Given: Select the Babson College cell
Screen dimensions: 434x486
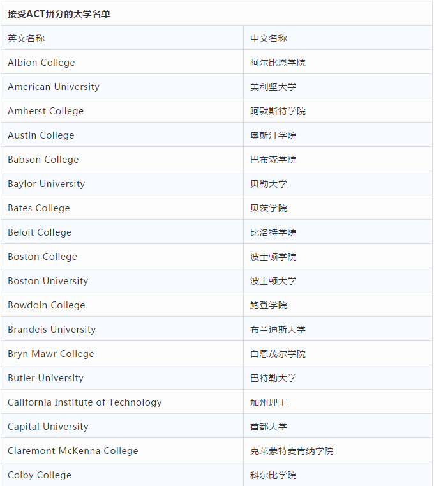Looking at the screenshot, I should tap(43, 160).
